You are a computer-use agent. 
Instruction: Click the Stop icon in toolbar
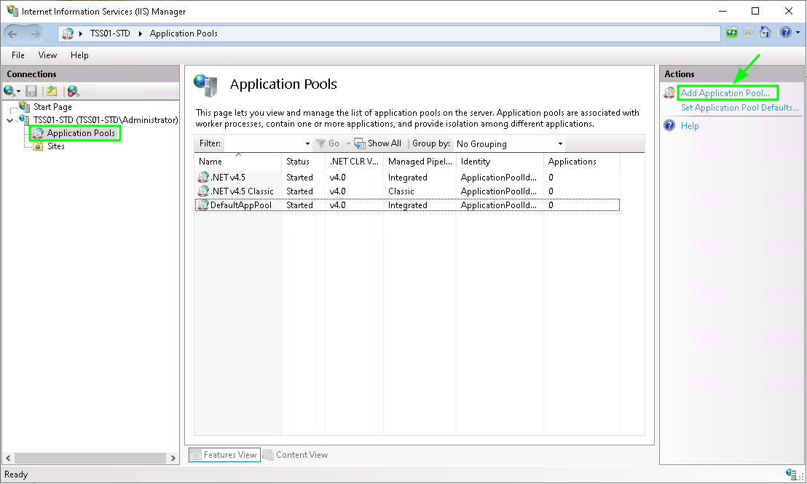pos(748,33)
